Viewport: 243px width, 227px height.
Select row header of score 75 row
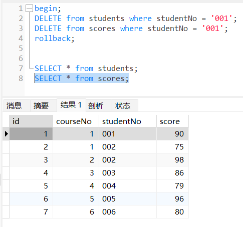click(x=6, y=147)
